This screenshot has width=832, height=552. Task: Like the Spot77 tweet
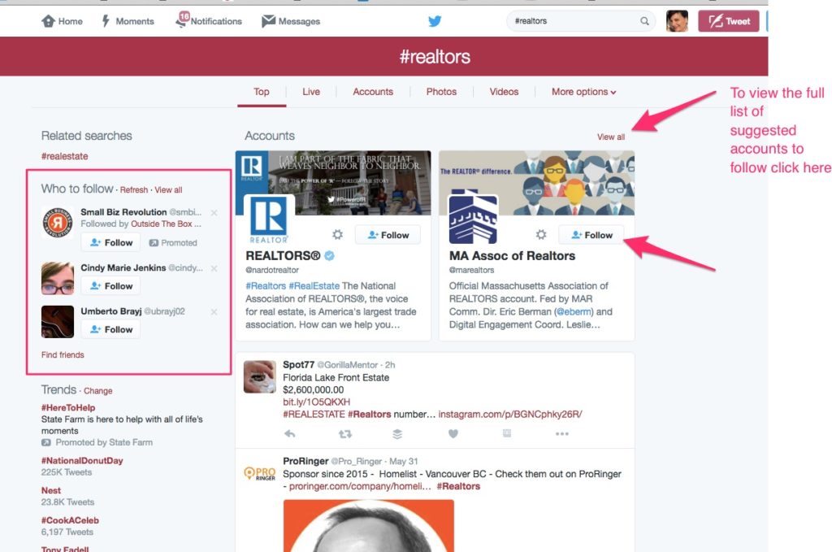(453, 433)
